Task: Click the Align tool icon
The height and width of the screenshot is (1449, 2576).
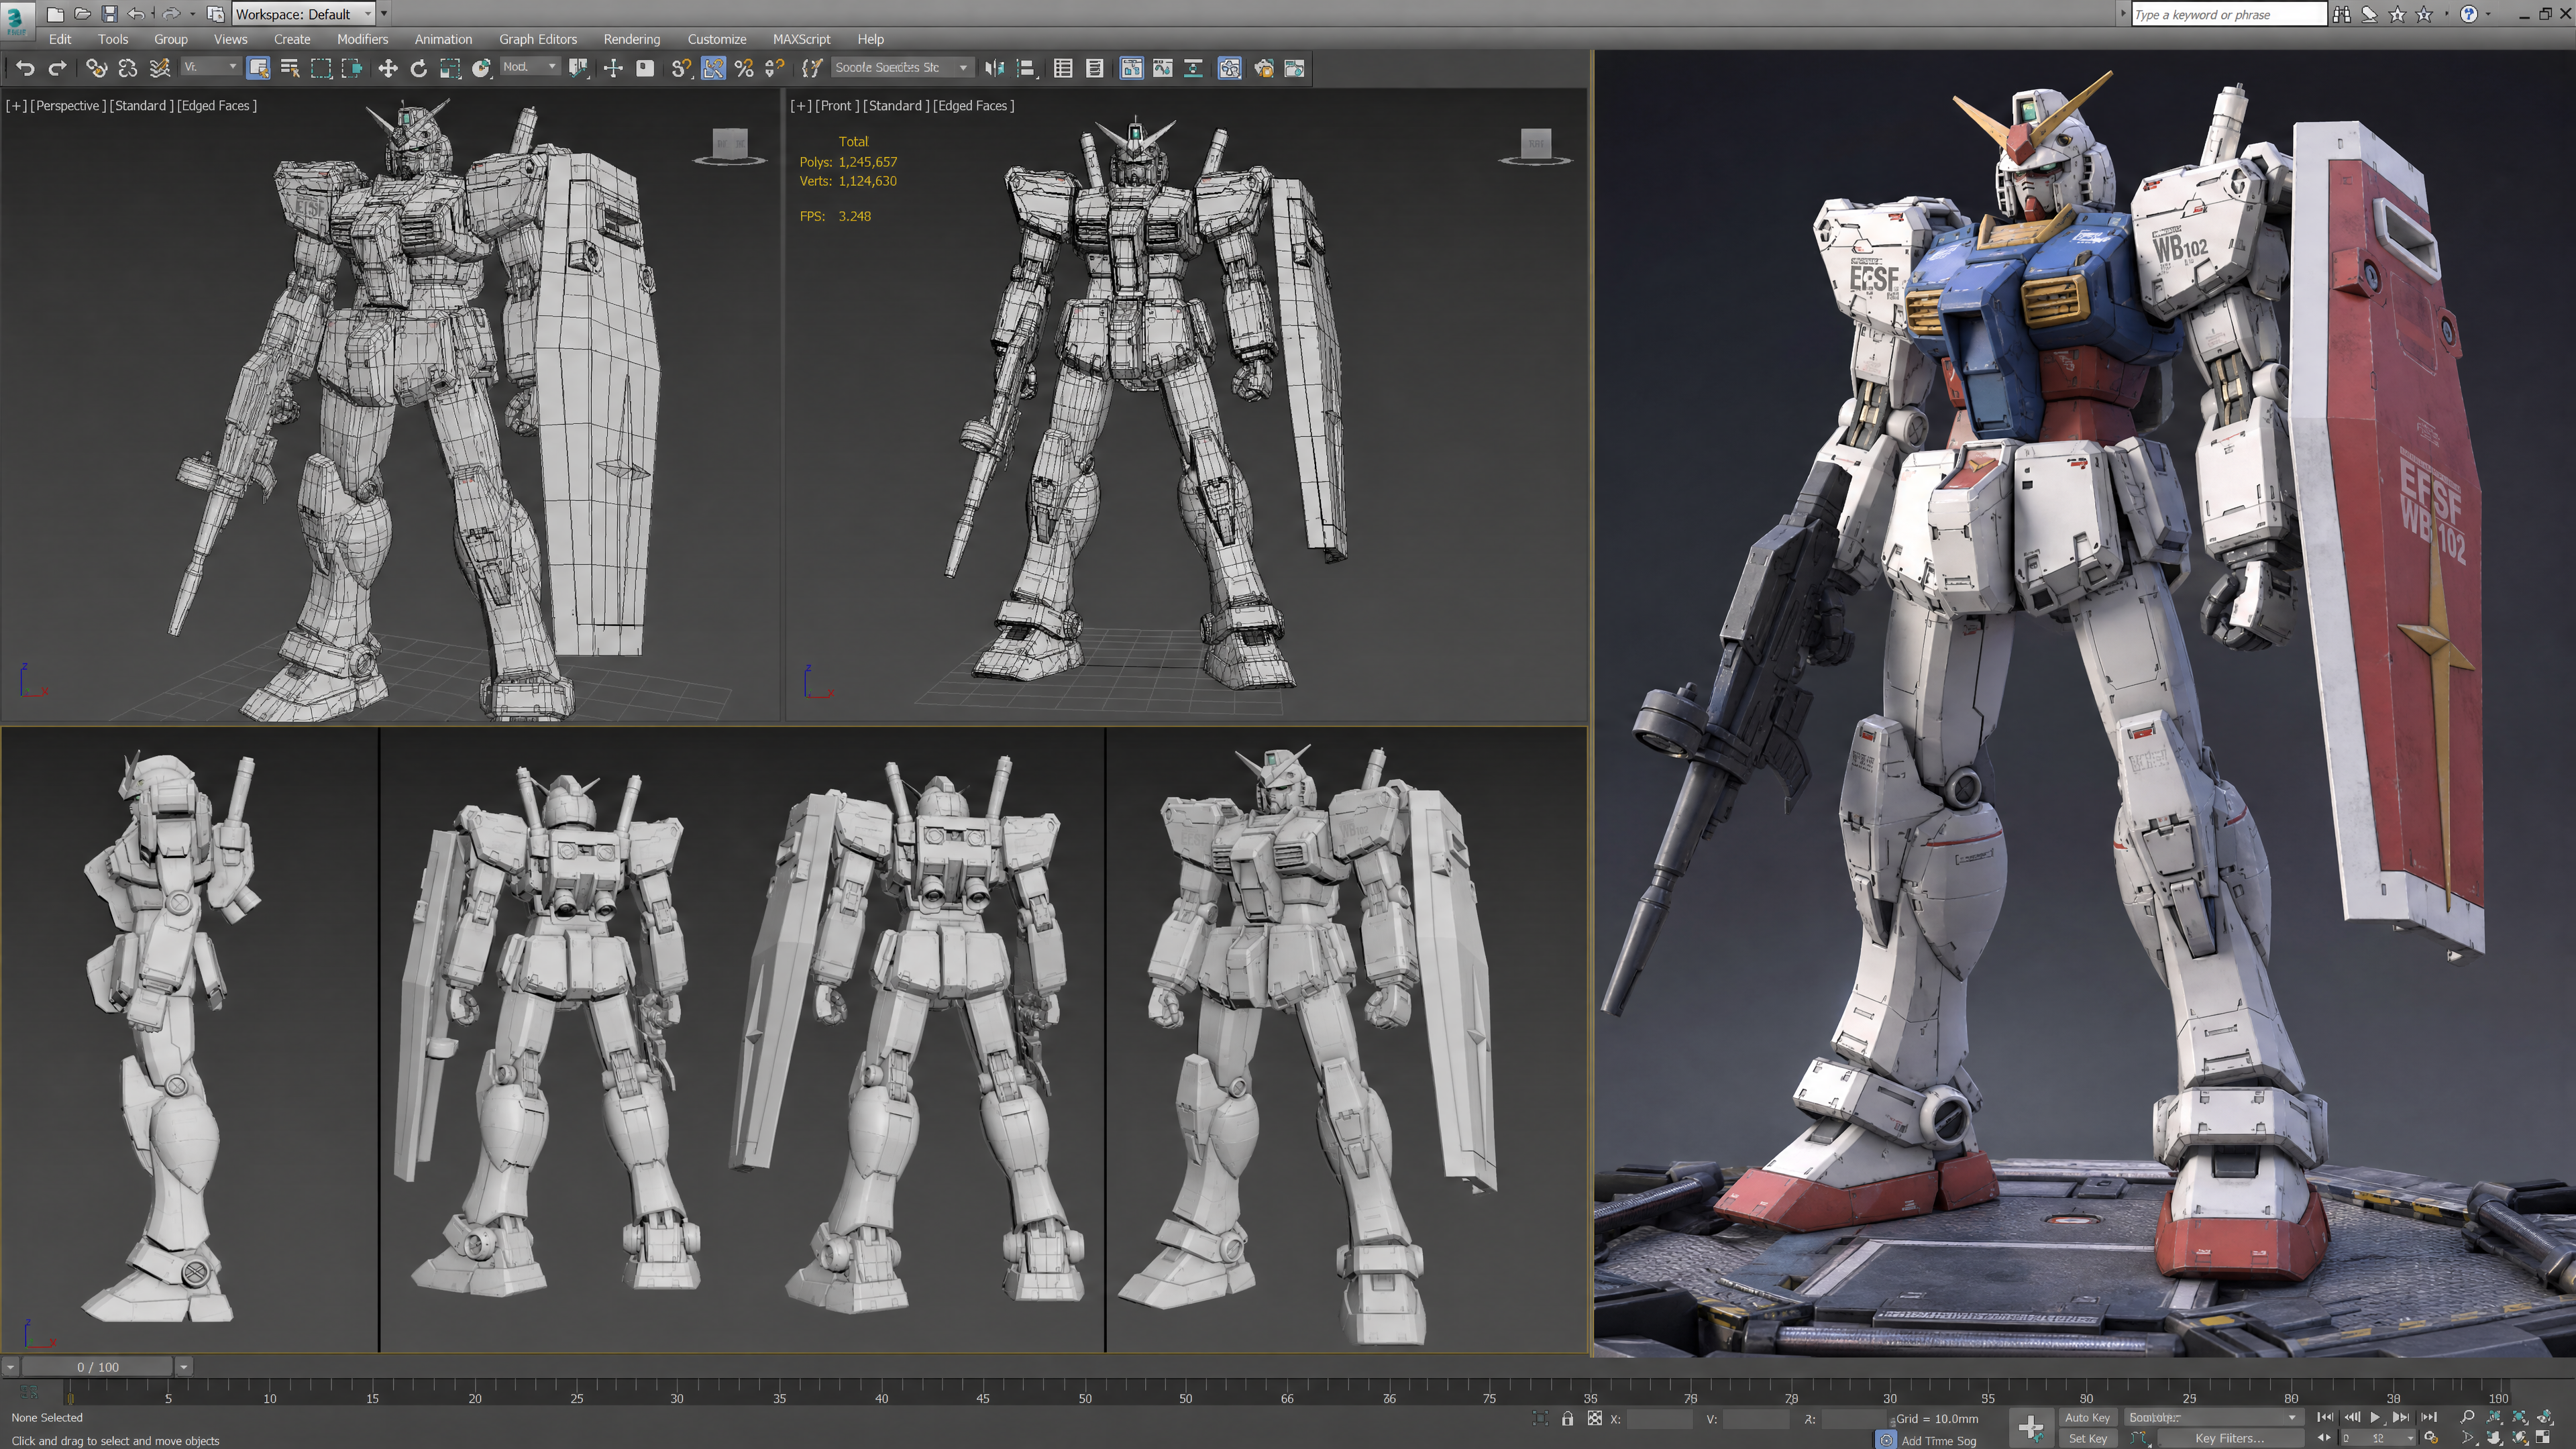Action: pos(1026,68)
